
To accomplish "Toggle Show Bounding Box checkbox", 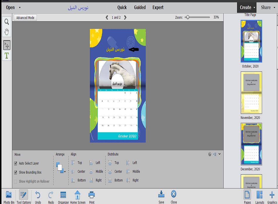I will point(16,172).
